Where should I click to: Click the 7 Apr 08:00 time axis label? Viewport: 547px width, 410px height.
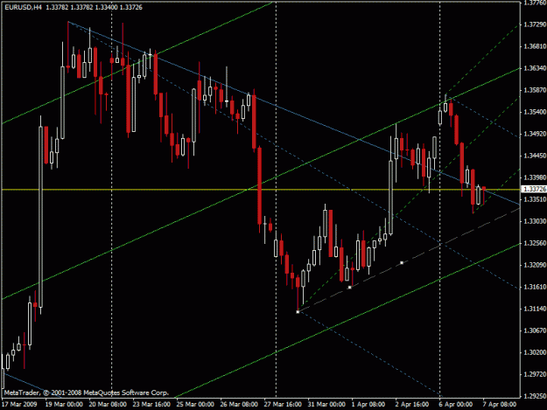pyautogui.click(x=500, y=405)
